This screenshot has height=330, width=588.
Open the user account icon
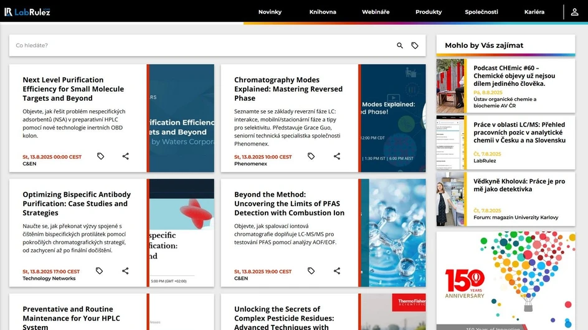[574, 12]
